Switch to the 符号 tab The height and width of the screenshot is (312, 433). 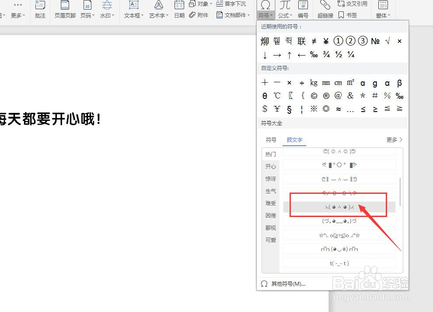pyautogui.click(x=271, y=140)
